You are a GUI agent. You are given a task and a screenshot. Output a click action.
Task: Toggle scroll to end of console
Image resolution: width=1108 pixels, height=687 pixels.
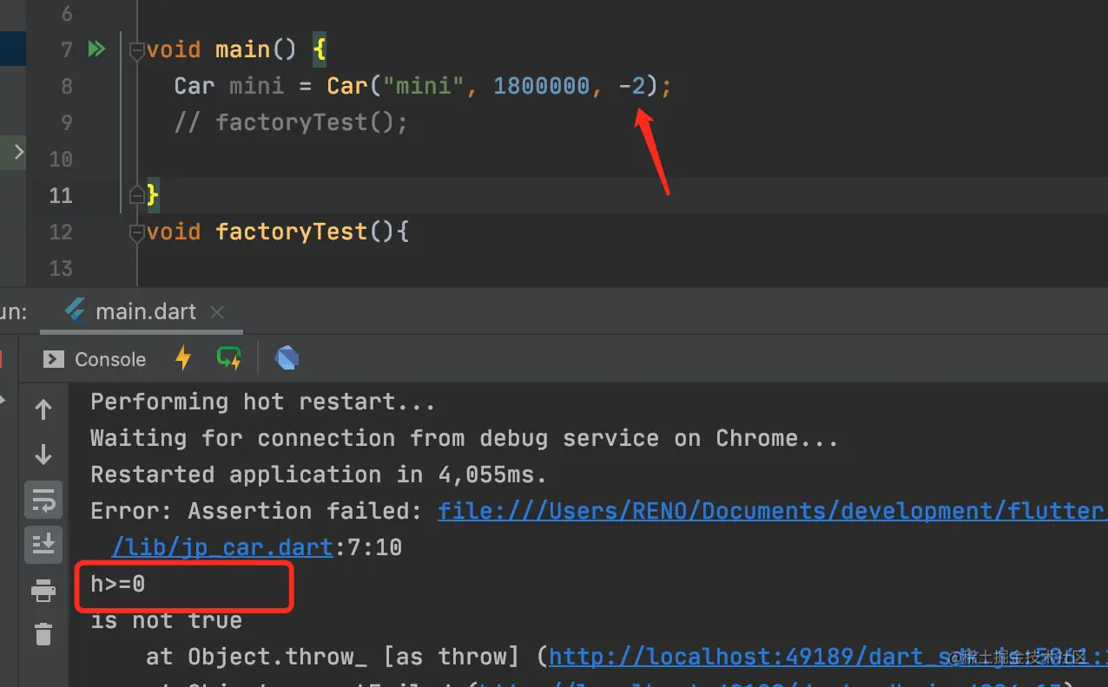click(43, 544)
